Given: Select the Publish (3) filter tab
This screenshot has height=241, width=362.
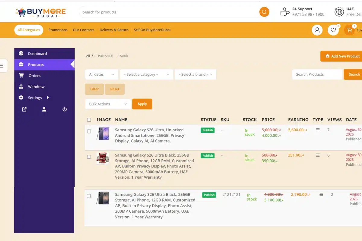Looking at the screenshot, I should pos(106,56).
